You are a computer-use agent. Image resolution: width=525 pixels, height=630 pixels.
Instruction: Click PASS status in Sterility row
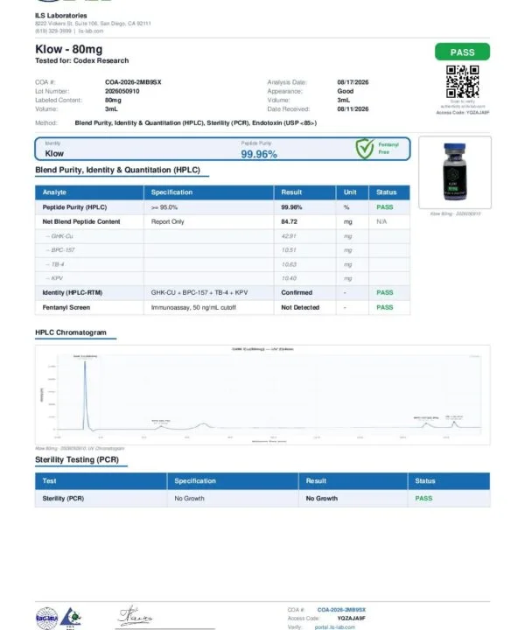[423, 498]
